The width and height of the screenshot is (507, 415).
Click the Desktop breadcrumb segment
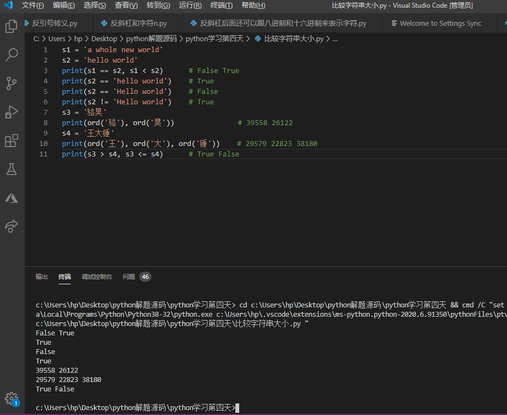pyautogui.click(x=104, y=39)
